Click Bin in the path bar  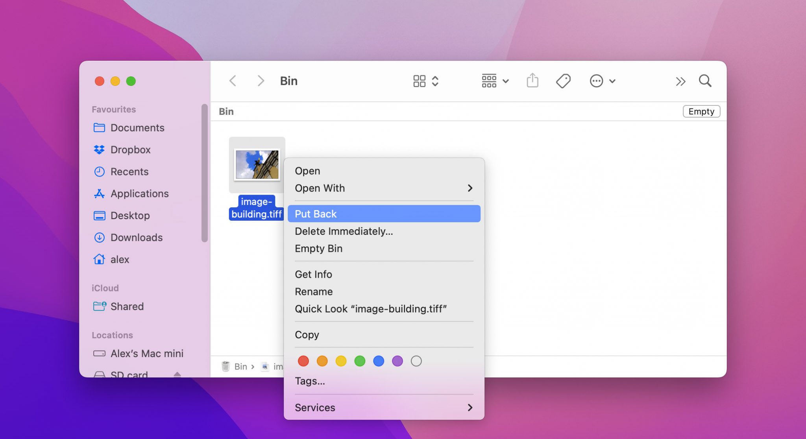point(235,367)
